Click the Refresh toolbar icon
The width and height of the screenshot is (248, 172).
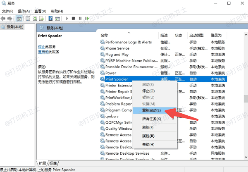click(x=36, y=18)
